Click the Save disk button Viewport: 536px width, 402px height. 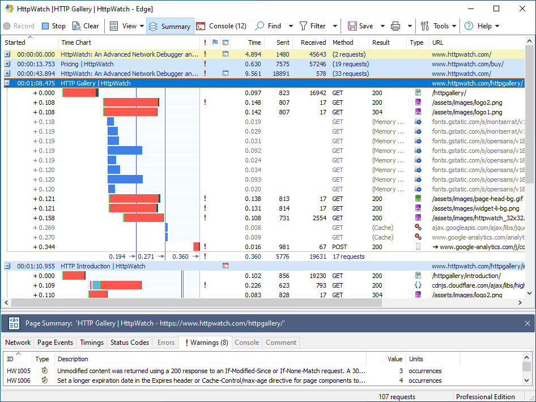tap(360, 26)
